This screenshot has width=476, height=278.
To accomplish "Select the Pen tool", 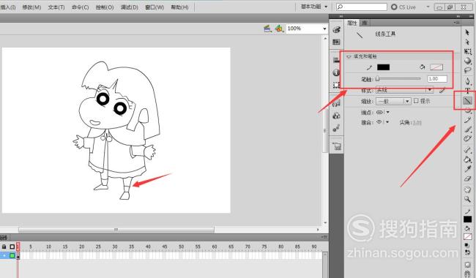I will coord(467,81).
